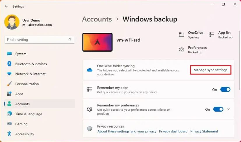Click the Bluetooth icon in sidebar
The width and height of the screenshot is (241, 142).
pos(9,64)
